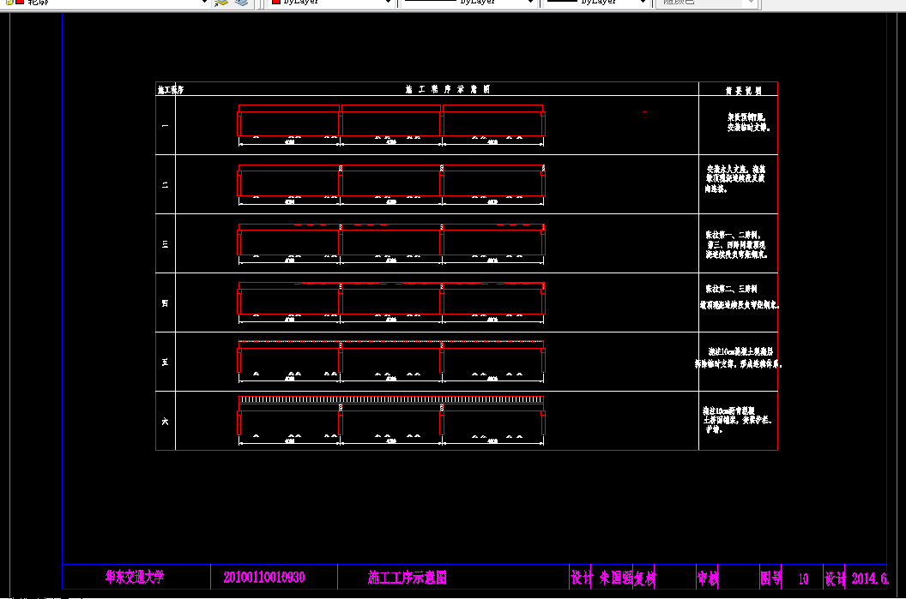Screen dimensions: 906x599
Task: Select the 朱国强 designer name text
Action: [x=616, y=578]
